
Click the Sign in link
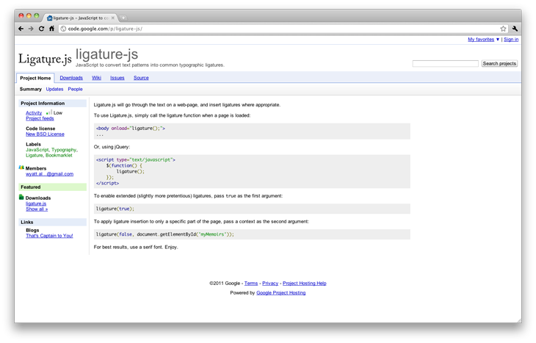[x=511, y=40]
